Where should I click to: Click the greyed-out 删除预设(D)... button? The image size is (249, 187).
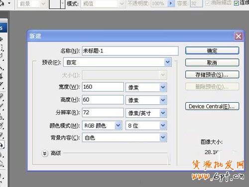point(212,87)
